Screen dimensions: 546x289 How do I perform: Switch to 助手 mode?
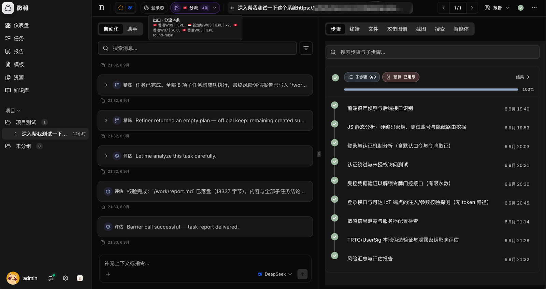(x=132, y=29)
